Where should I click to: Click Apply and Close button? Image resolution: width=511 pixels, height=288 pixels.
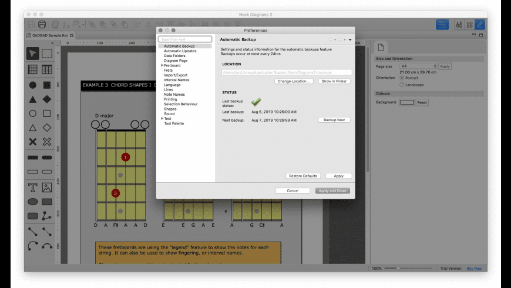pos(332,191)
